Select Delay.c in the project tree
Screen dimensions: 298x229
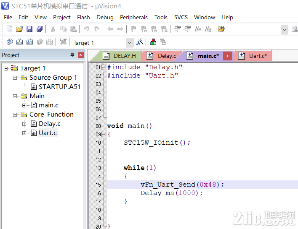(50, 124)
